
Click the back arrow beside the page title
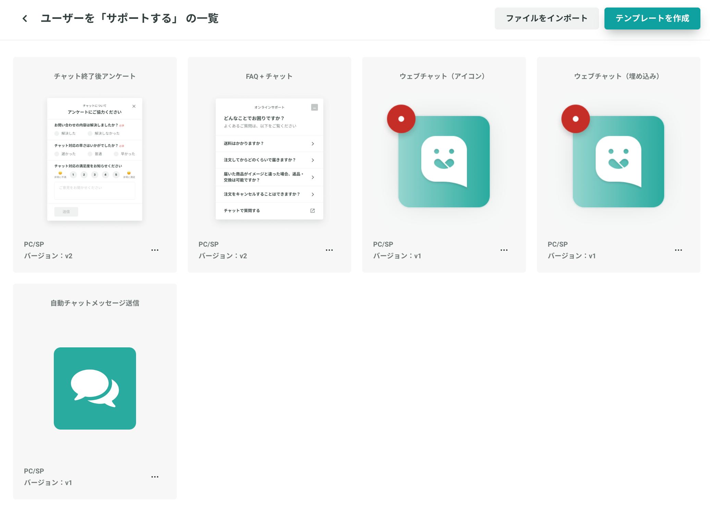coord(25,18)
